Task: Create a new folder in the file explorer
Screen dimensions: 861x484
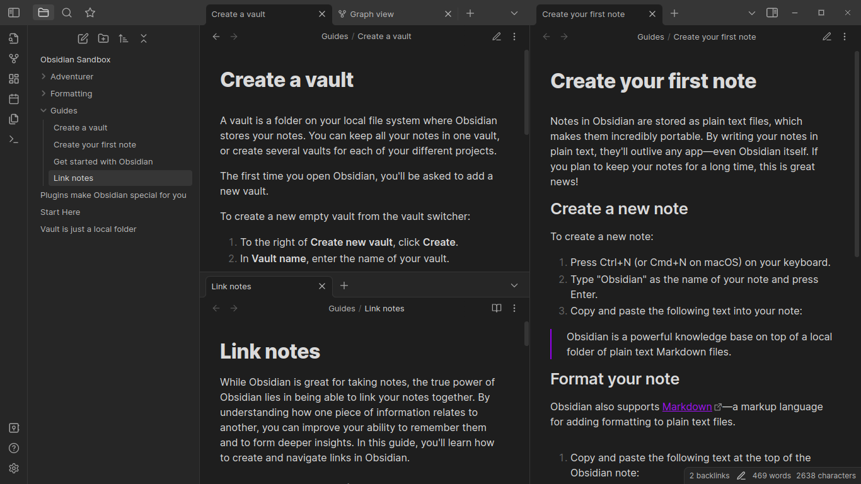Action: point(103,38)
